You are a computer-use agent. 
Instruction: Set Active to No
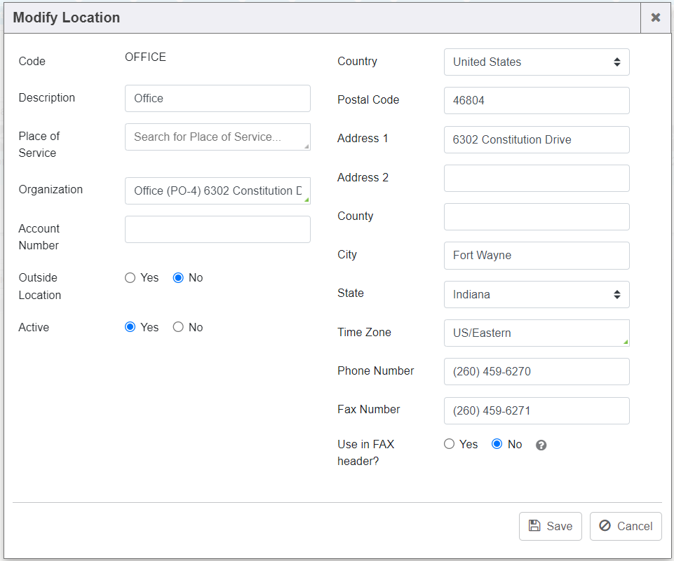(178, 327)
